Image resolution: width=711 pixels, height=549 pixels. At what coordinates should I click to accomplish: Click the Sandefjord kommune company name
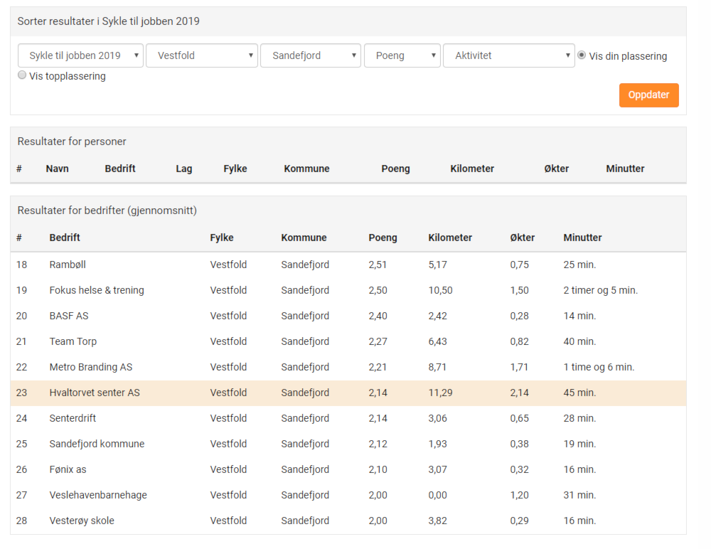97,444
